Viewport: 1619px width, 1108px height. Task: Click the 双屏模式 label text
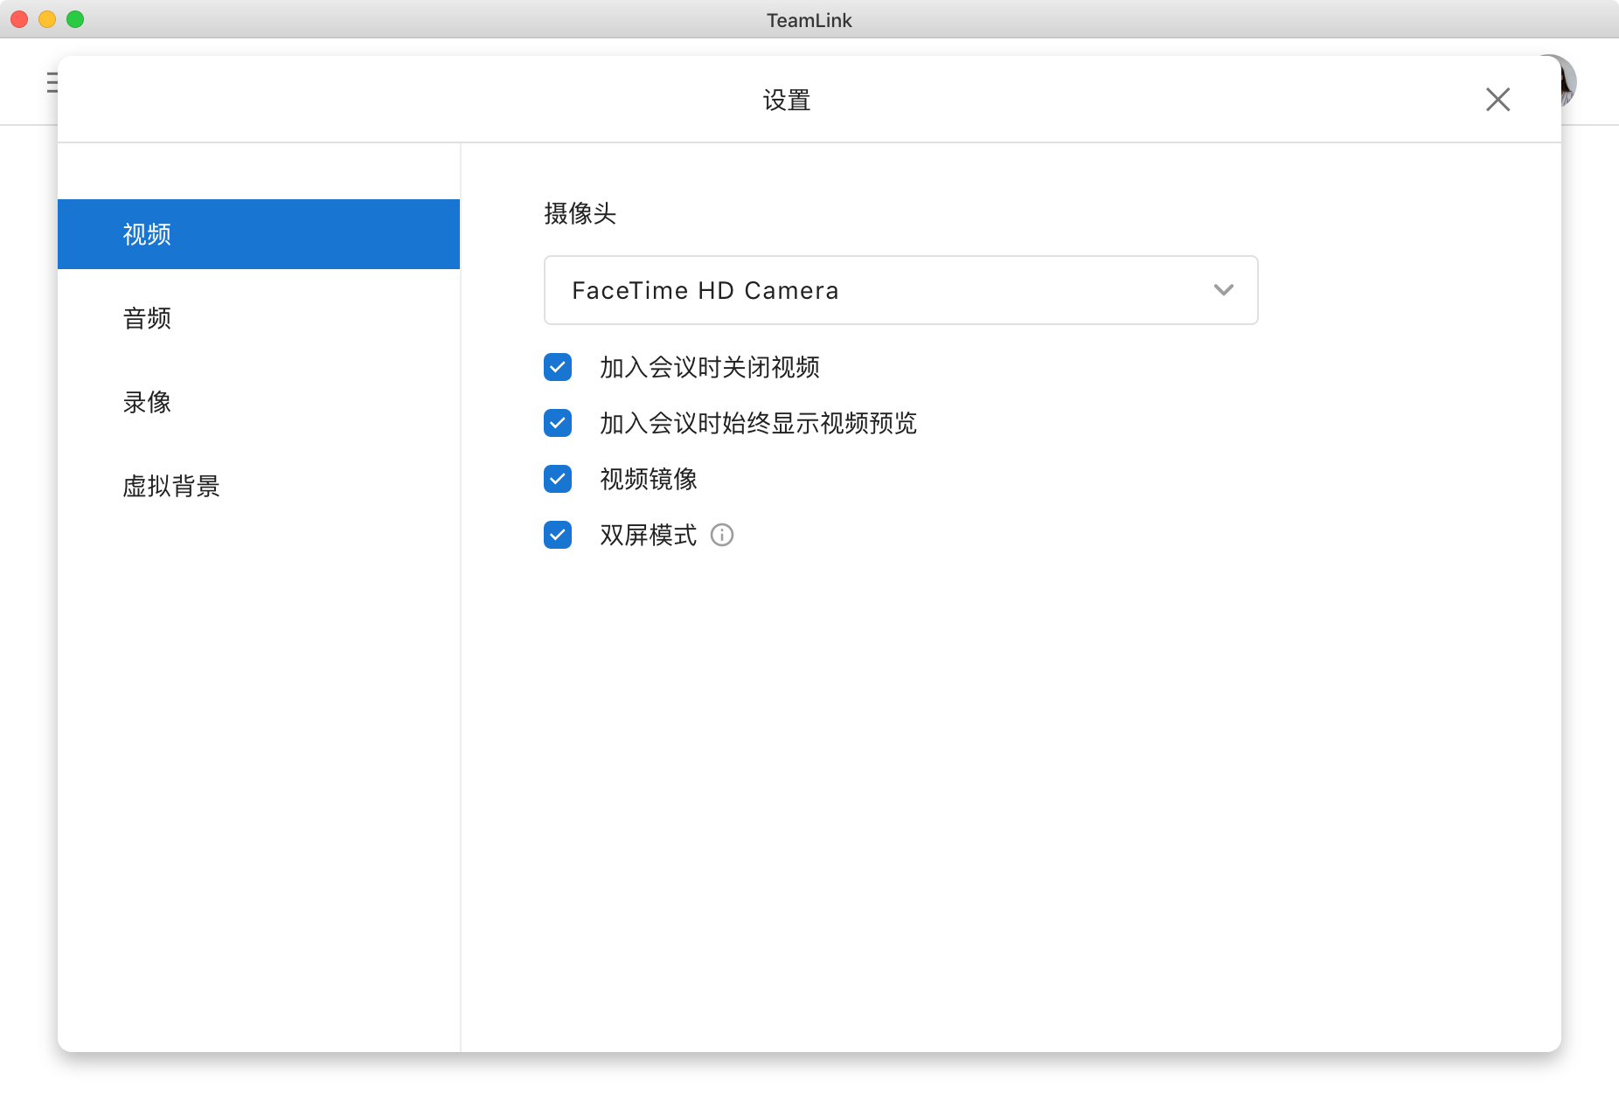[648, 535]
